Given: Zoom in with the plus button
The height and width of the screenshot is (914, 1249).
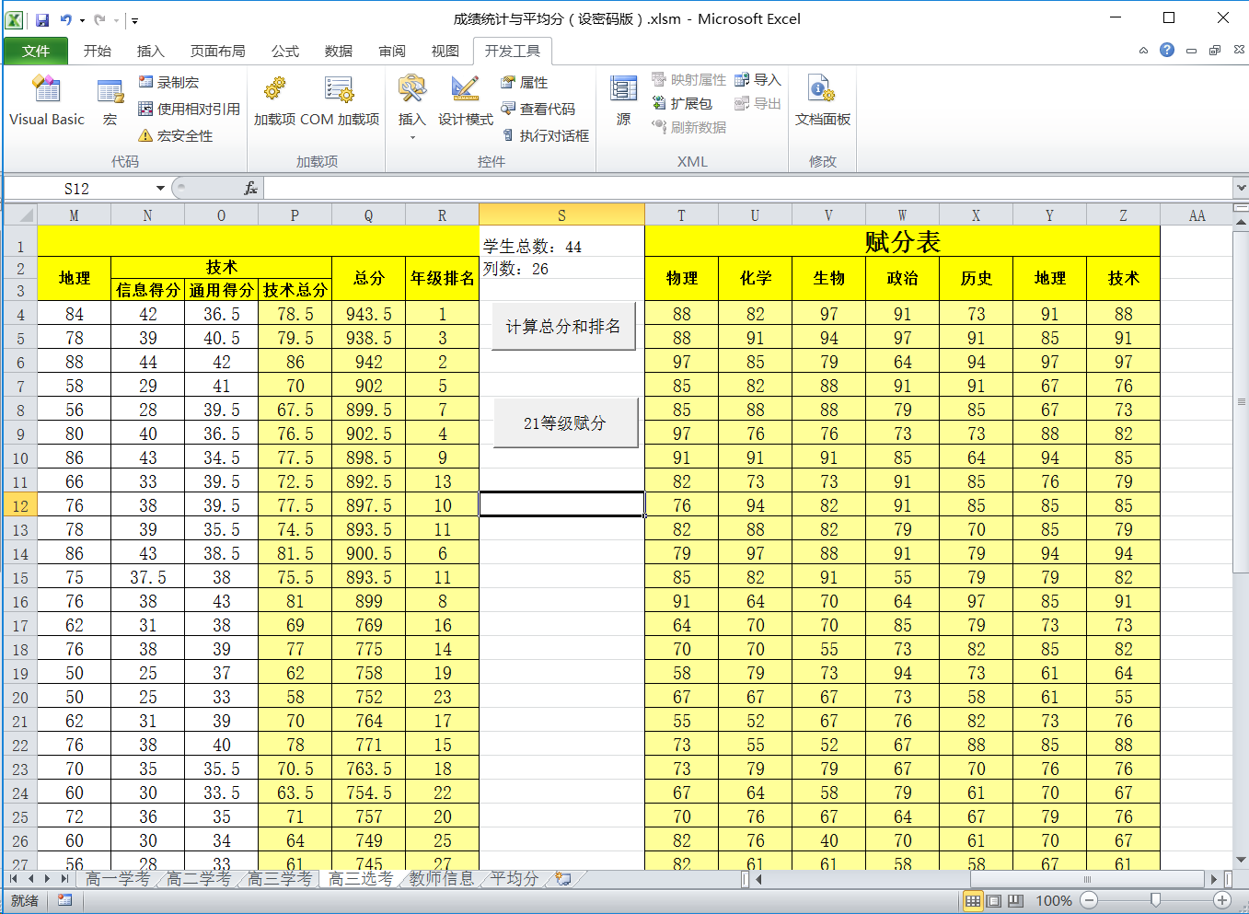Looking at the screenshot, I should (x=1222, y=900).
